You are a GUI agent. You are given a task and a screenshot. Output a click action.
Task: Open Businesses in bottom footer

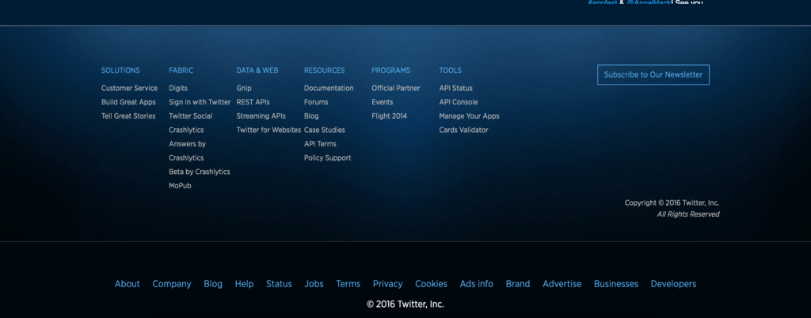[616, 284]
